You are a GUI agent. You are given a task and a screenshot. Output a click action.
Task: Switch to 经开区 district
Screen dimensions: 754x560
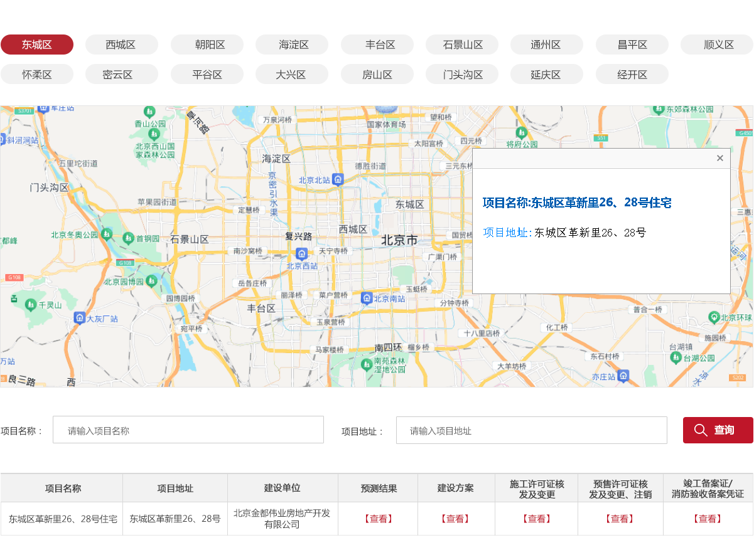click(x=632, y=74)
